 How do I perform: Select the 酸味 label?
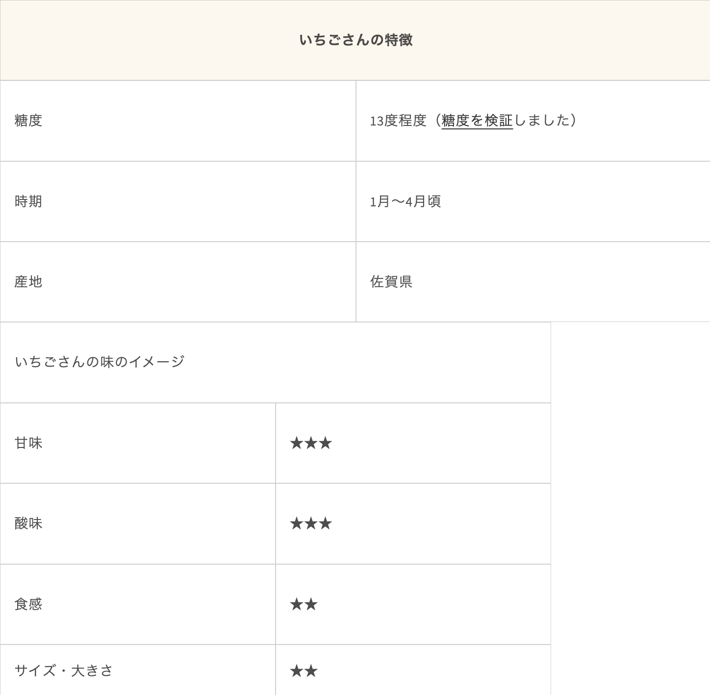(28, 524)
